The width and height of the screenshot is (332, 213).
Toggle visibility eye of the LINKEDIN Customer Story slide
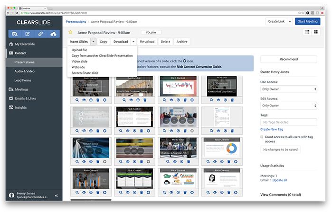(131, 100)
